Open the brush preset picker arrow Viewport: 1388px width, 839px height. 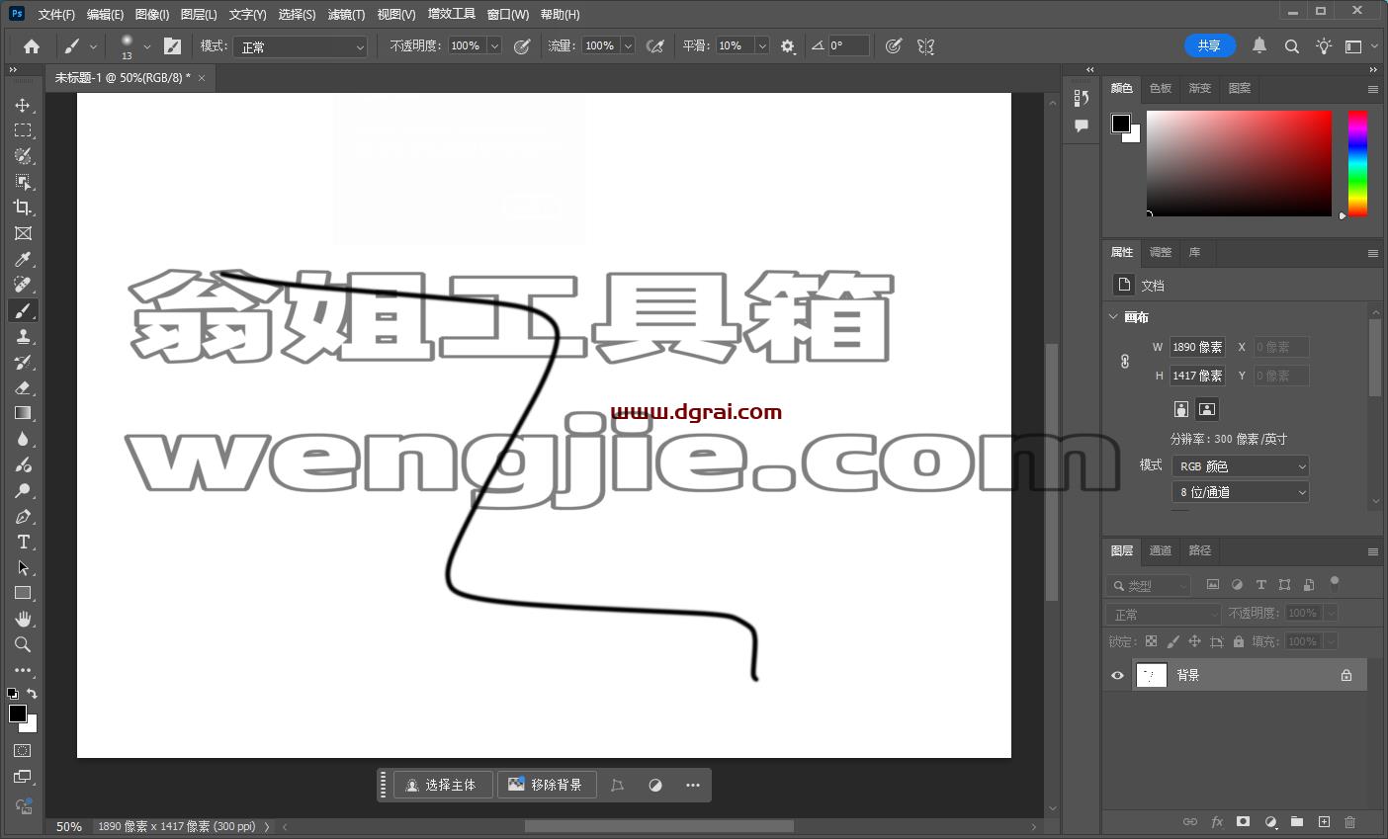point(147,46)
